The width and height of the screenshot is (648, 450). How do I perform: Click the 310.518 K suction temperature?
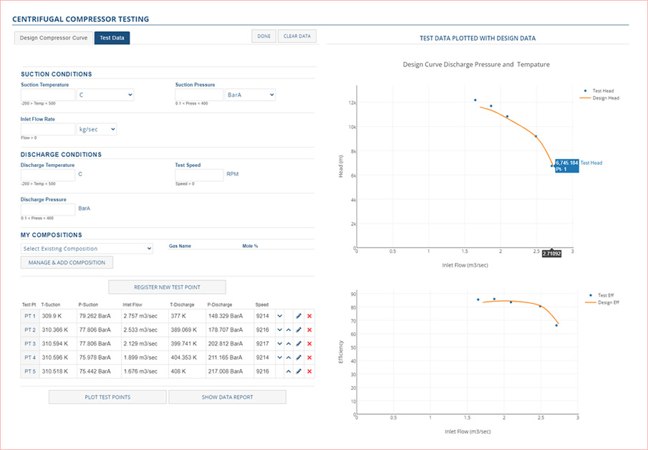click(x=55, y=371)
